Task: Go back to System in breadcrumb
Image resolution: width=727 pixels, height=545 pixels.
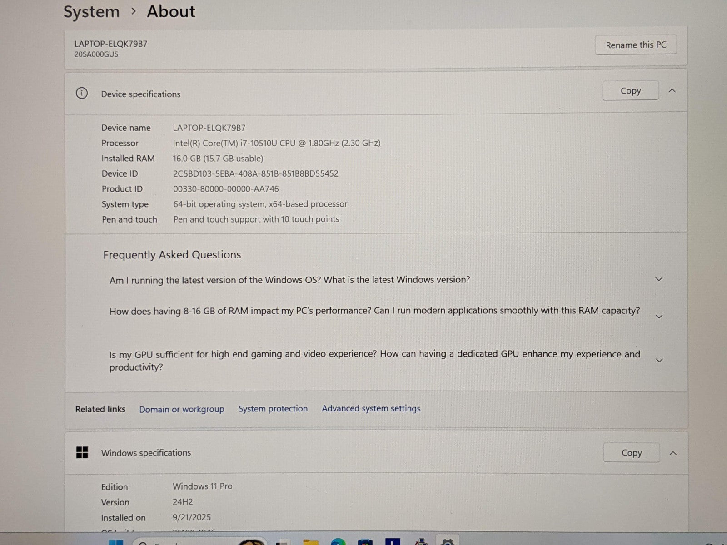Action: 91,12
